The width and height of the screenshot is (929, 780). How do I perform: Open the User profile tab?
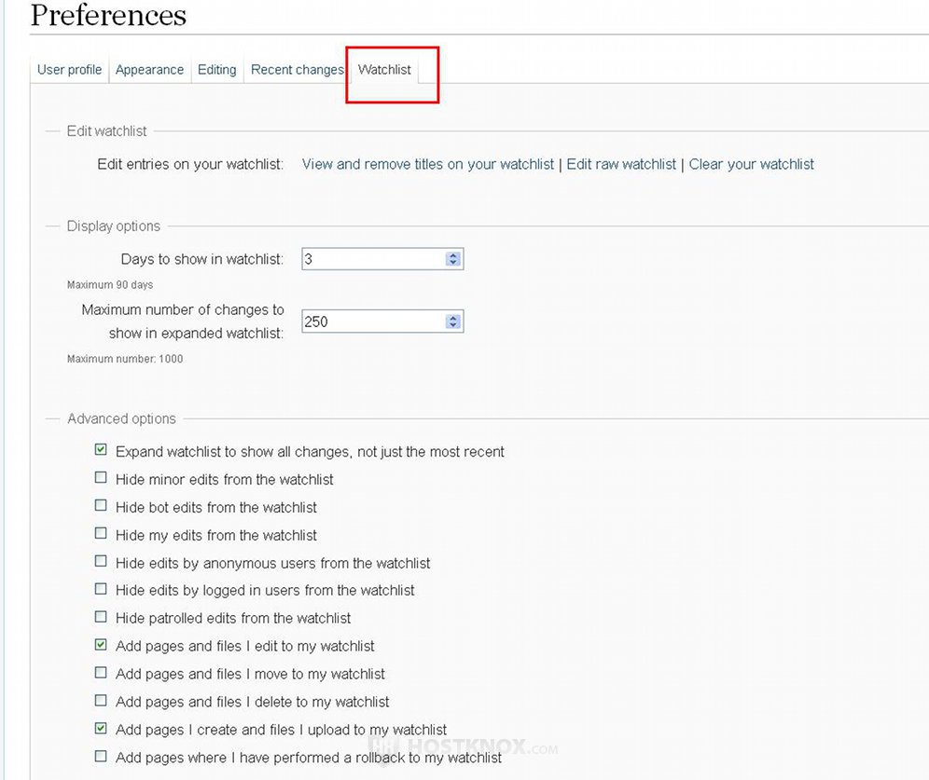click(69, 70)
